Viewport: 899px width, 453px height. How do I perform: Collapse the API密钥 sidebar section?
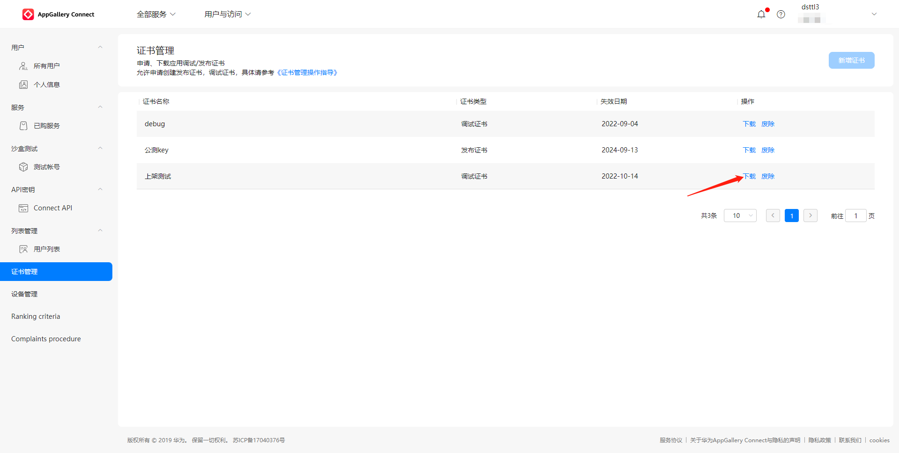[x=100, y=189]
